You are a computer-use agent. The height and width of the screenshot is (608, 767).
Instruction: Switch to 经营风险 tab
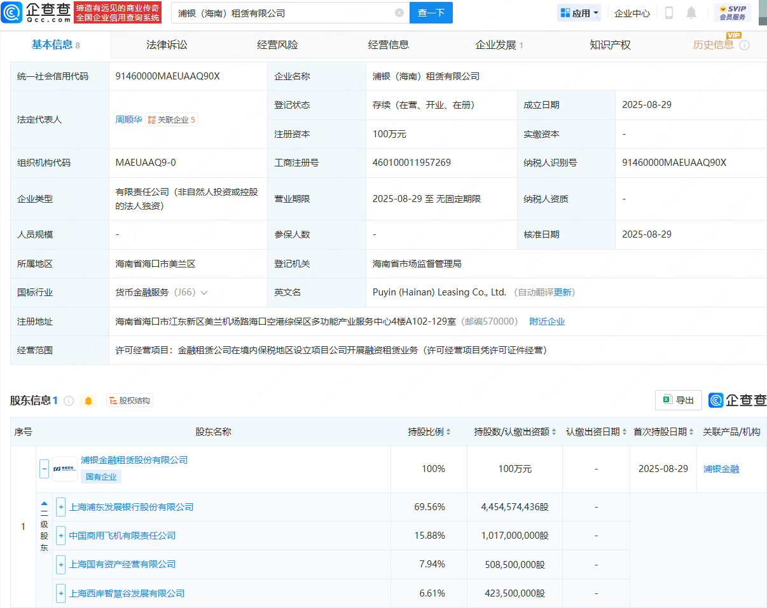click(277, 44)
